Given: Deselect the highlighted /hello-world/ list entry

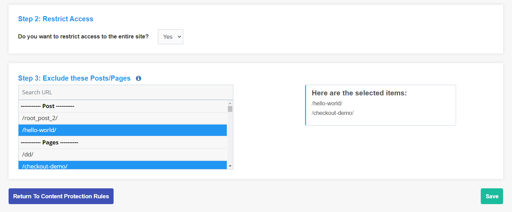Looking at the screenshot, I should coord(123,130).
